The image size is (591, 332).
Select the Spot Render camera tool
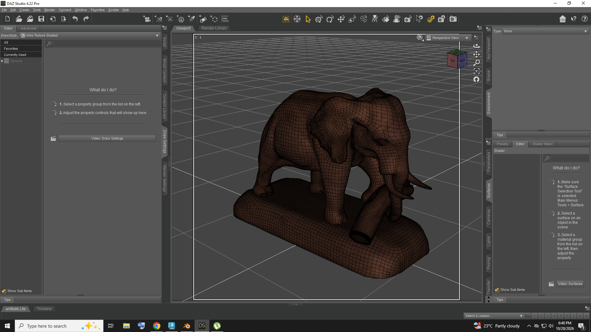point(408,19)
